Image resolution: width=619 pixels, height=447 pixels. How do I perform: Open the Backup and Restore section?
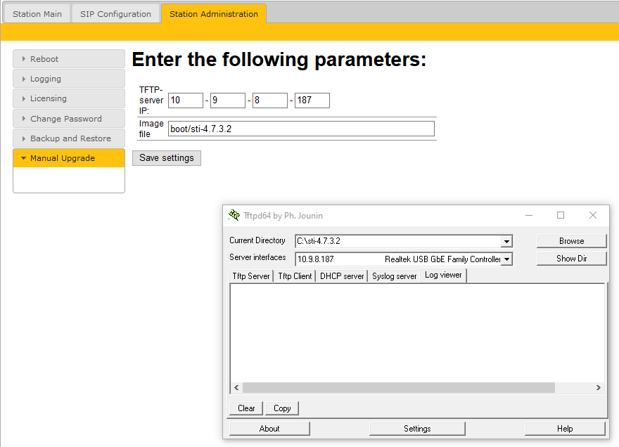pos(68,138)
